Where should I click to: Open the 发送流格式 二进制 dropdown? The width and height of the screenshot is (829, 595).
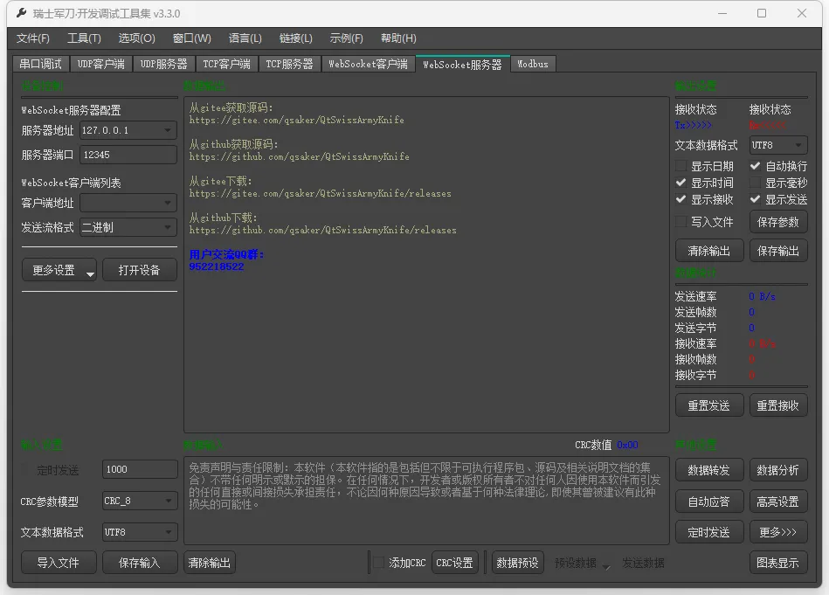128,227
